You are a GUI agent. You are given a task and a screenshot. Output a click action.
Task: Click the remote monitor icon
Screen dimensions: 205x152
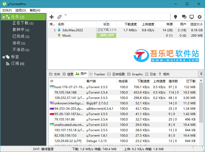[192, 17]
